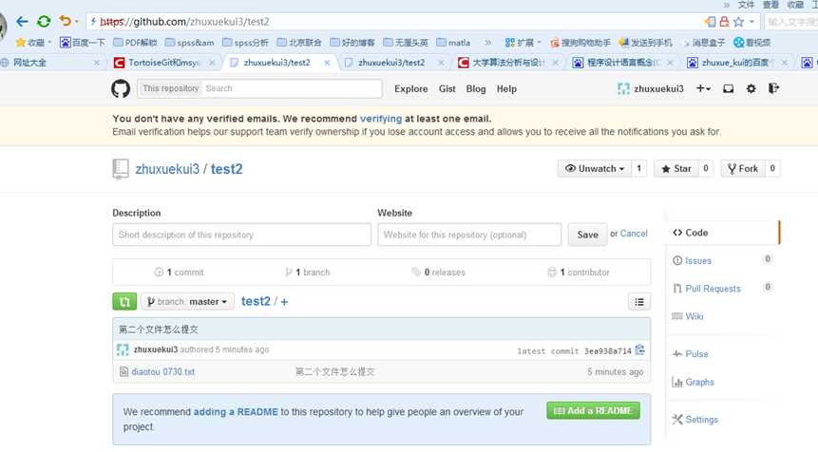Reload page with green refresh icon
Screen dimensions: 818x452
point(44,22)
